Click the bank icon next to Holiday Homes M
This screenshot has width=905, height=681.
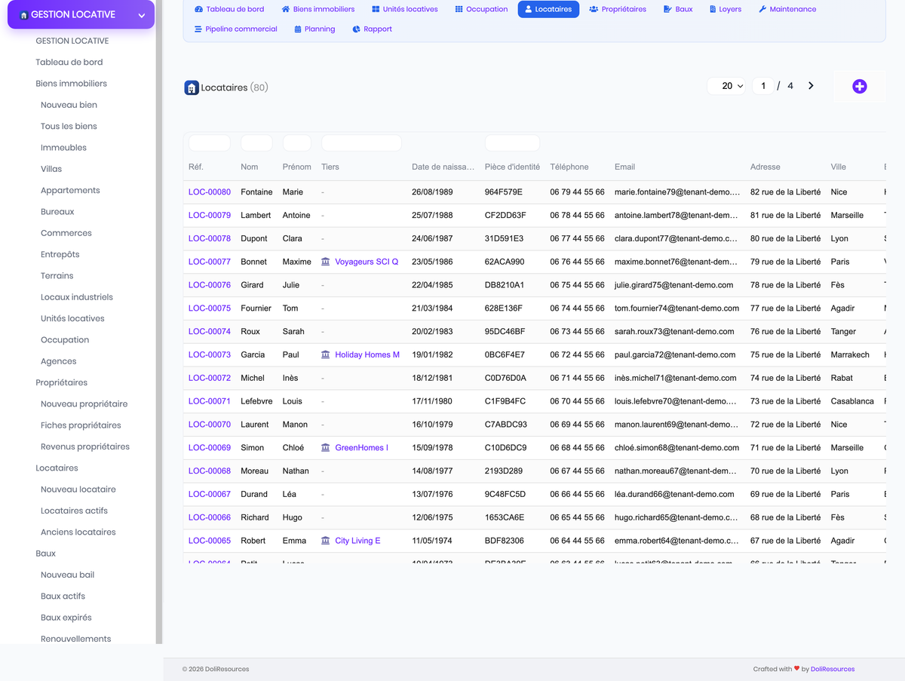pos(326,354)
